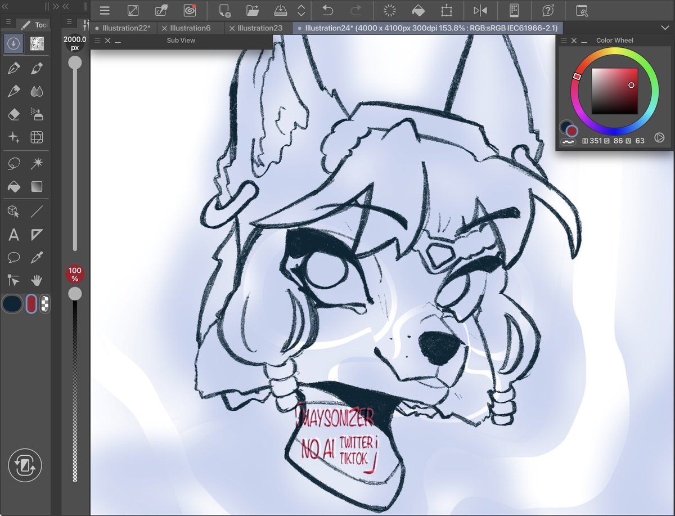Switch to the Illustration6 tab
Viewport: 675px width, 516px height.
[191, 28]
